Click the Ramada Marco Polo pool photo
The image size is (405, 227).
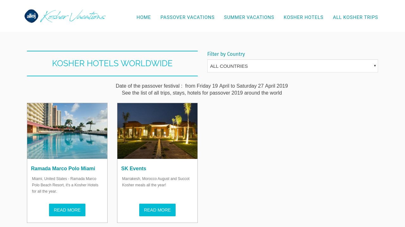pyautogui.click(x=67, y=131)
